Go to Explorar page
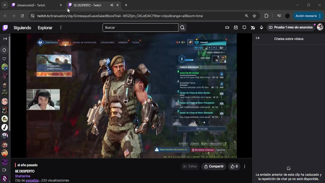Image resolution: width=325 pixels, height=183 pixels. tap(45, 28)
